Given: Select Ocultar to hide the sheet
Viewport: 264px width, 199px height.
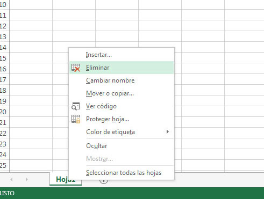Looking at the screenshot, I should pos(122,146).
